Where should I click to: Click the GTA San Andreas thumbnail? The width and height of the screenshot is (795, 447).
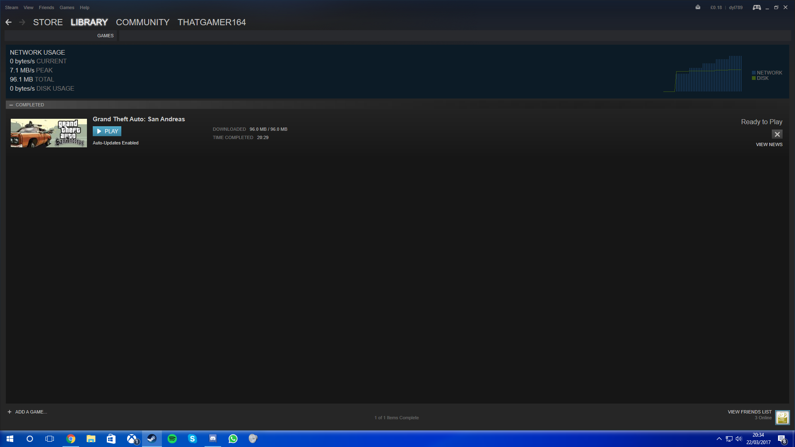[49, 133]
